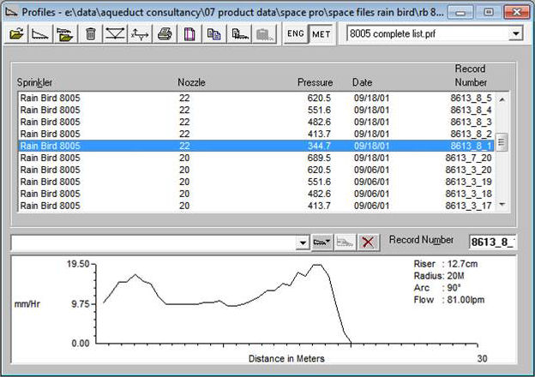Close the Profiles window
Viewport: 535px width, 377px height.
pos(517,13)
